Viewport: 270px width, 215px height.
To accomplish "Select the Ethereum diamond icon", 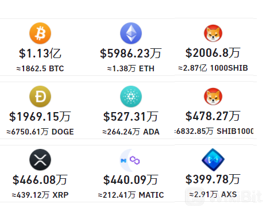I will point(131,33).
